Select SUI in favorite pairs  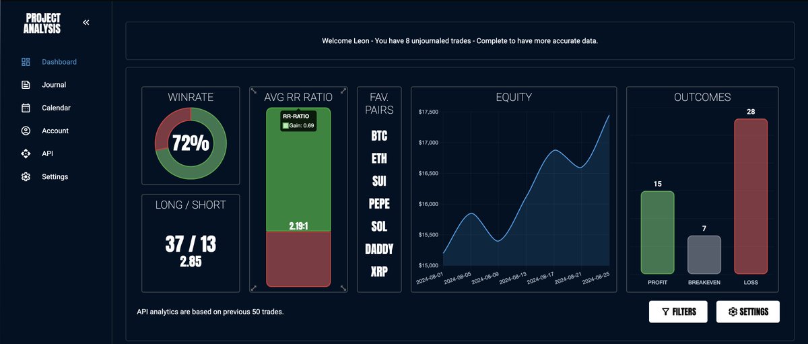point(379,181)
